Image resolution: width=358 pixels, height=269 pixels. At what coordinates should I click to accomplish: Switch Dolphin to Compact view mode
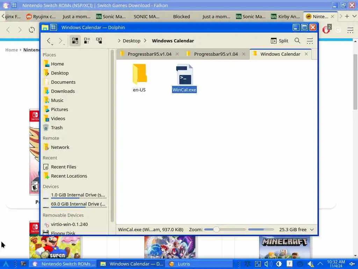click(x=87, y=41)
